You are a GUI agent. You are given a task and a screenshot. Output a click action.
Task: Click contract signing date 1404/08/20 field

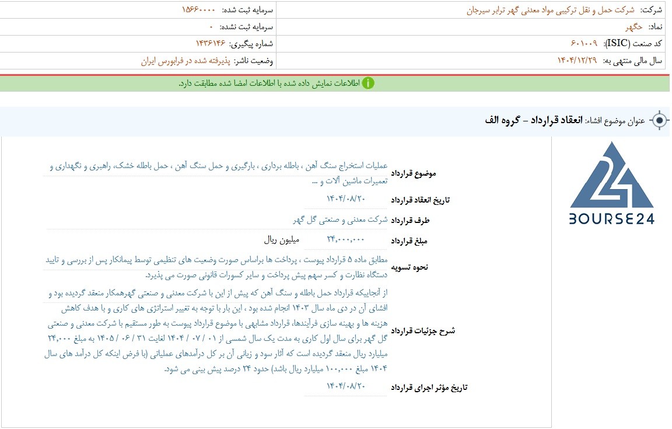[345, 198]
